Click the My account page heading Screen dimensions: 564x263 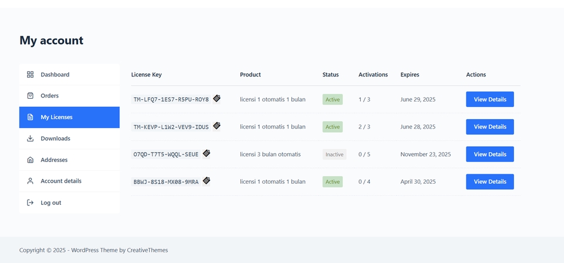point(52,41)
